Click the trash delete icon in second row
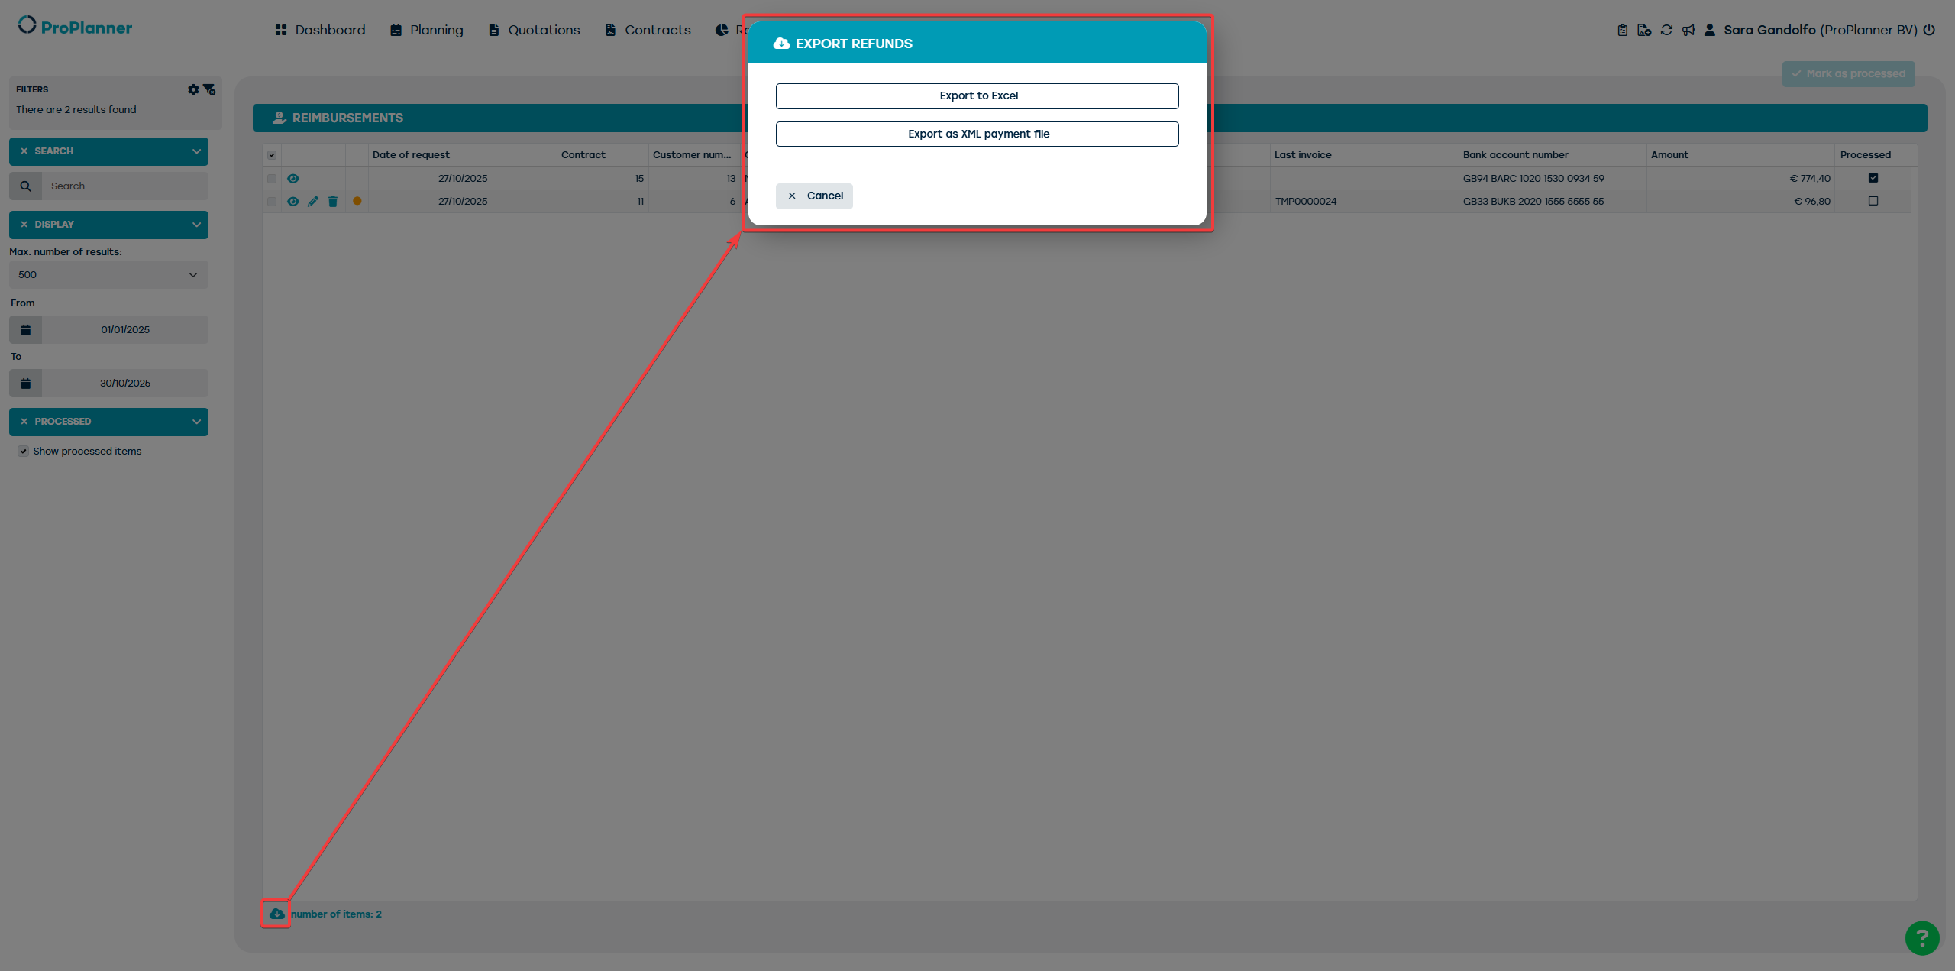Image resolution: width=1955 pixels, height=971 pixels. click(333, 202)
